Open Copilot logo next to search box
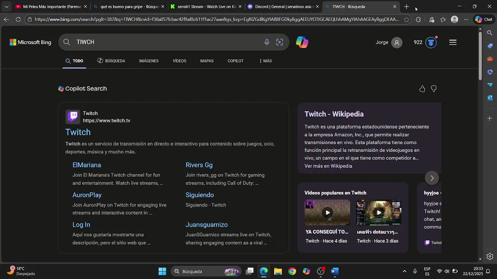 pos(302,42)
